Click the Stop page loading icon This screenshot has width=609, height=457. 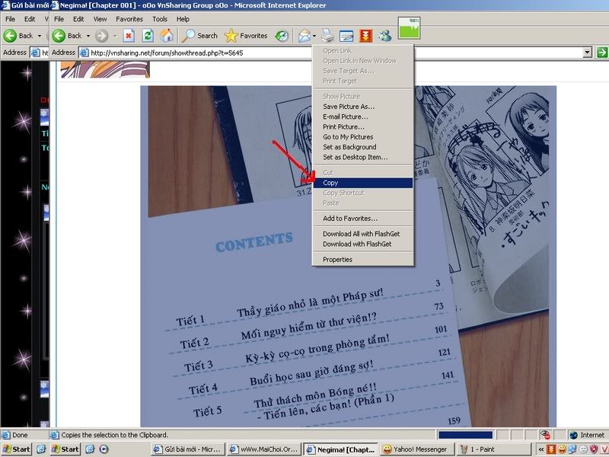(129, 36)
